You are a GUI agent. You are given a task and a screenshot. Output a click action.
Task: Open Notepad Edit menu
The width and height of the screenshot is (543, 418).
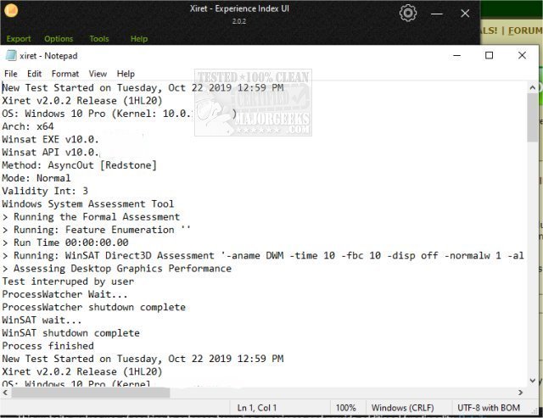34,74
